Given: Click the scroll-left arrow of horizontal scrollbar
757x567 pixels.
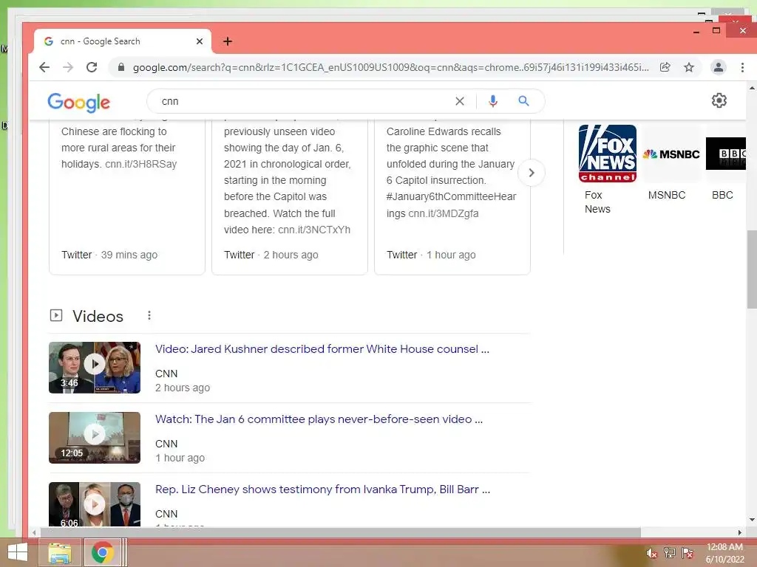Looking at the screenshot, I should click(x=34, y=532).
